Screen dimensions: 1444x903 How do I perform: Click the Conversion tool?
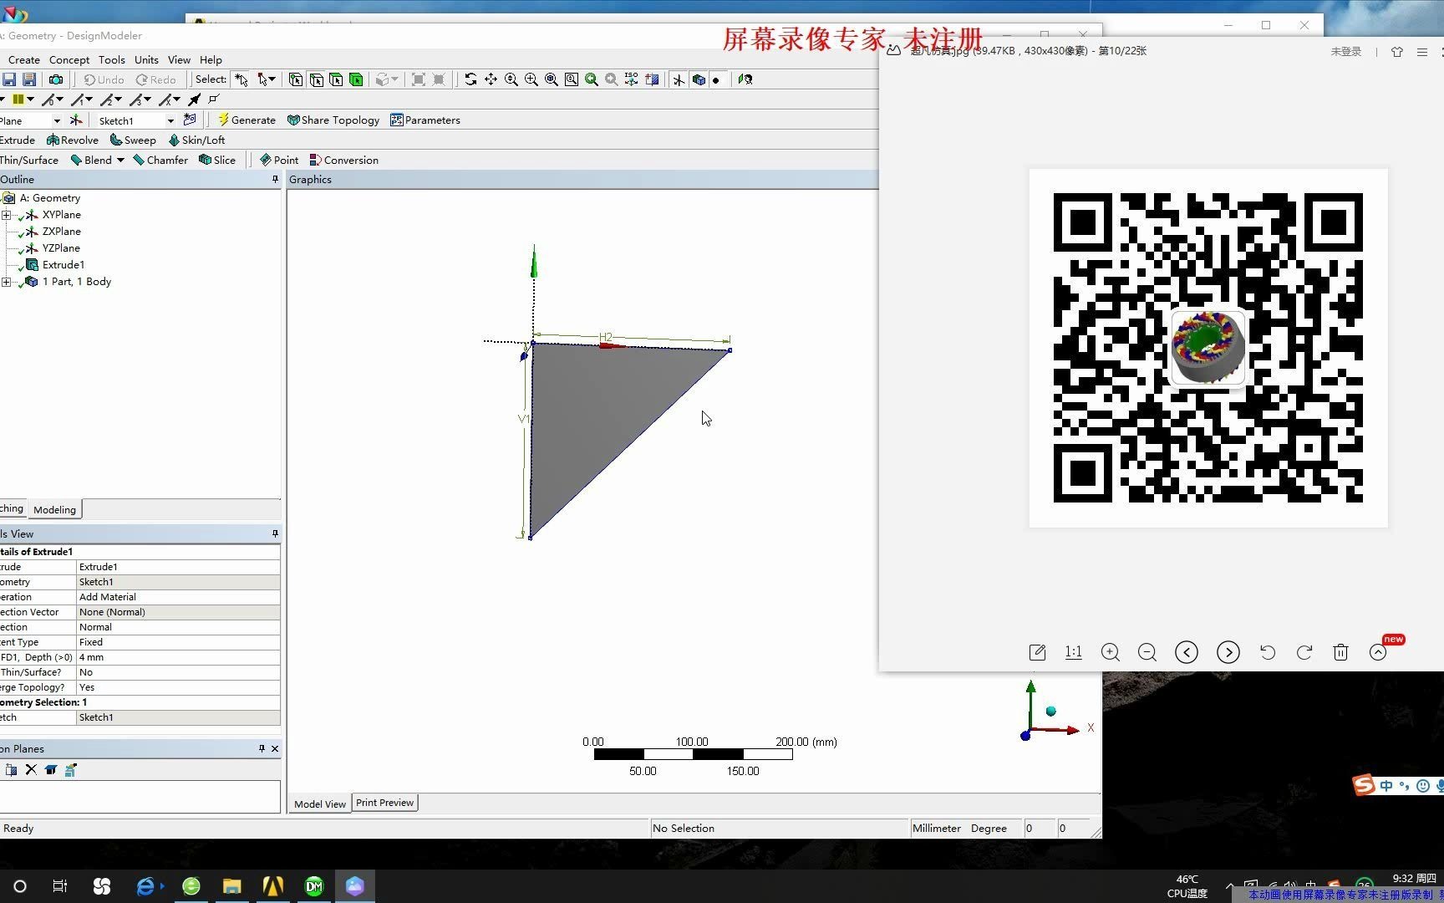344,160
